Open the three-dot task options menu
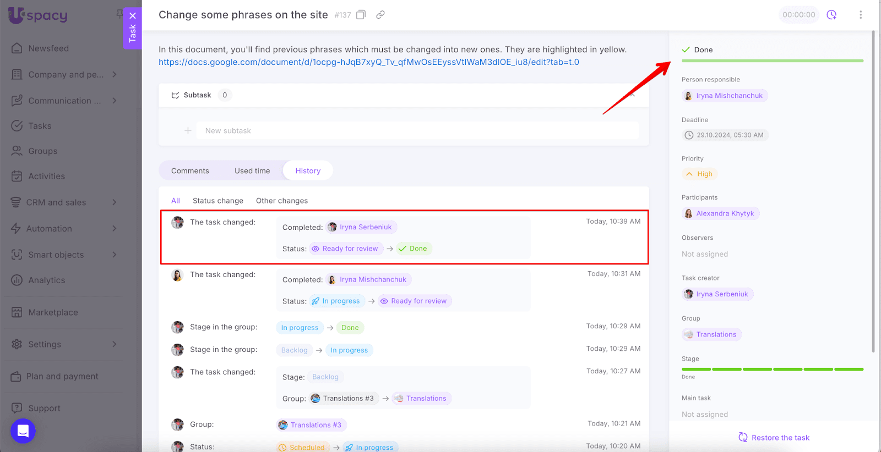 861,15
